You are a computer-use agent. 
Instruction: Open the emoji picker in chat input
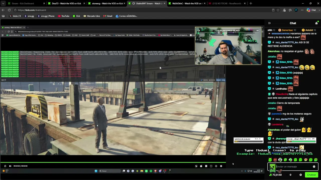pos(314,167)
